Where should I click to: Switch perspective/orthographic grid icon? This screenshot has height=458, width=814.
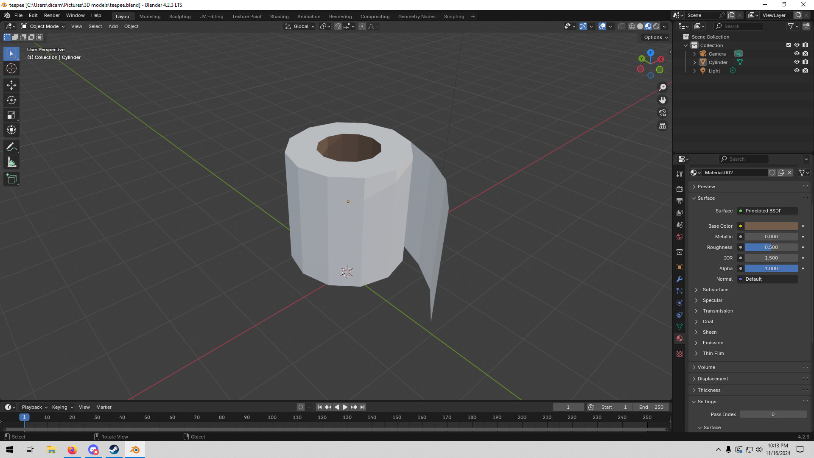coord(663,126)
